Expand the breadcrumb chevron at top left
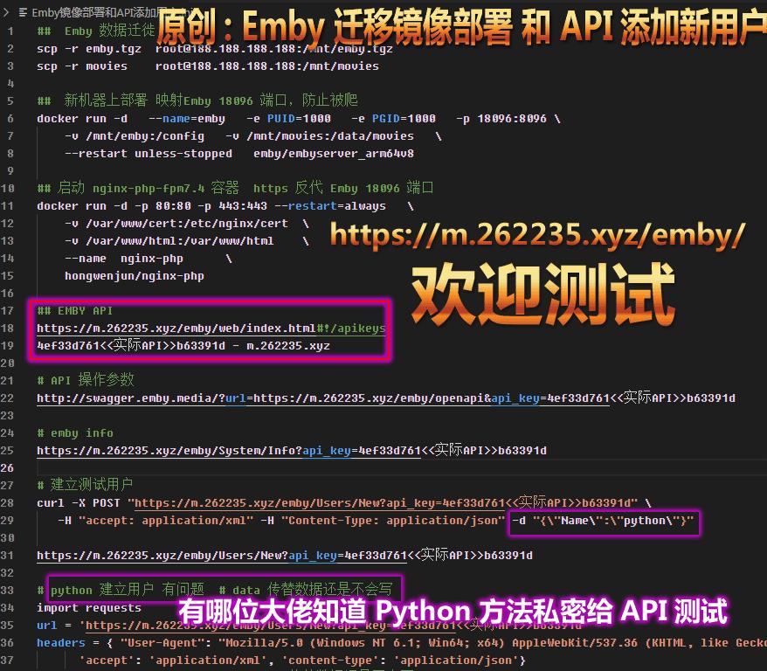This screenshot has width=767, height=671. 6,12
